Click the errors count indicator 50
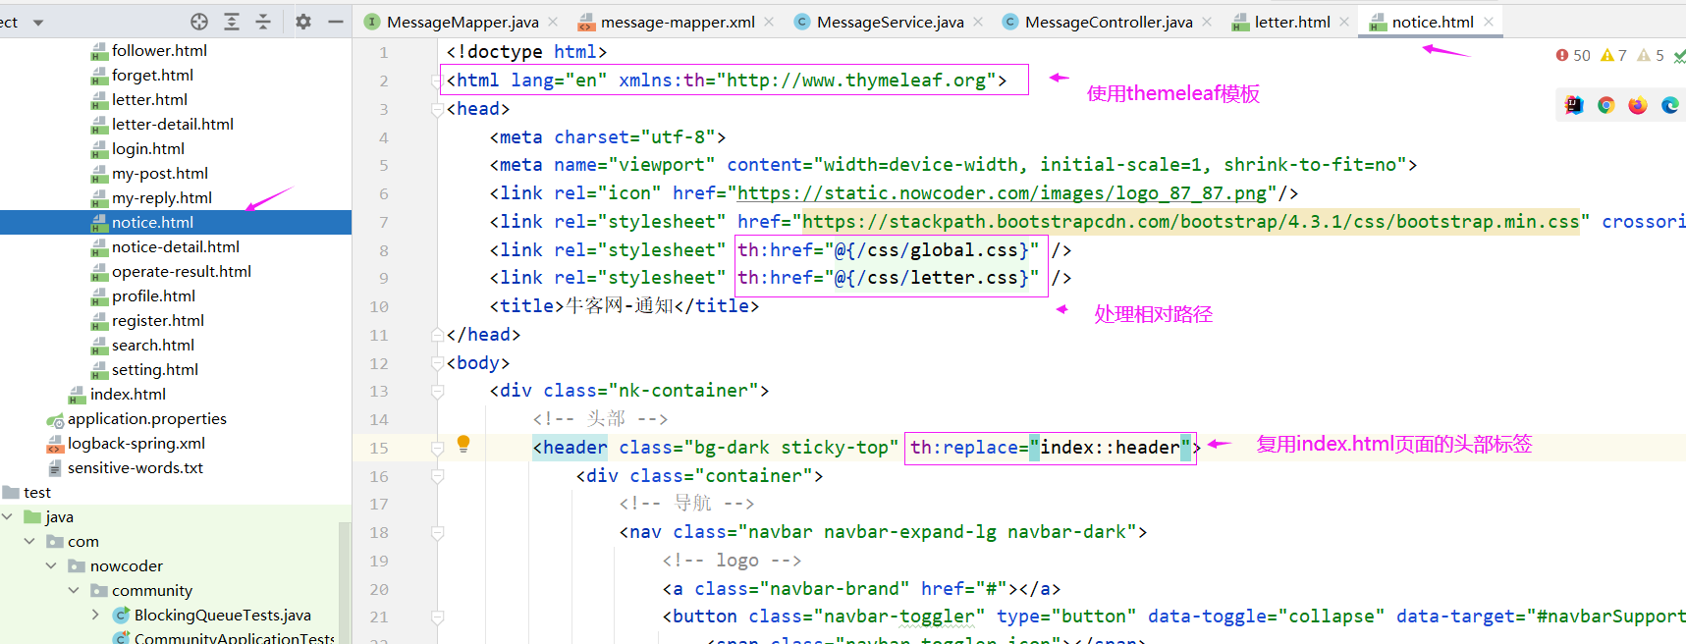The height and width of the screenshot is (644, 1686). pos(1573,56)
